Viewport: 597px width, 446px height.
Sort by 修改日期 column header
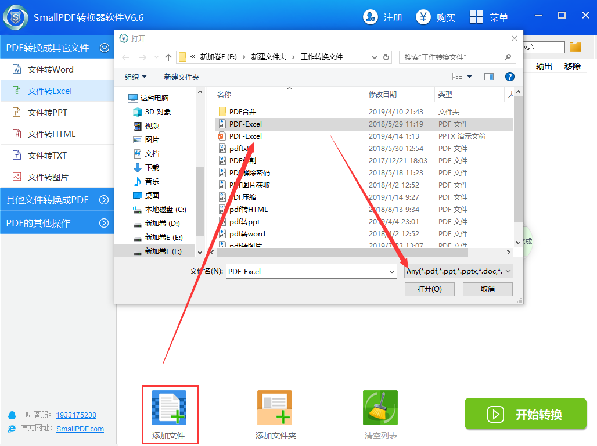383,94
